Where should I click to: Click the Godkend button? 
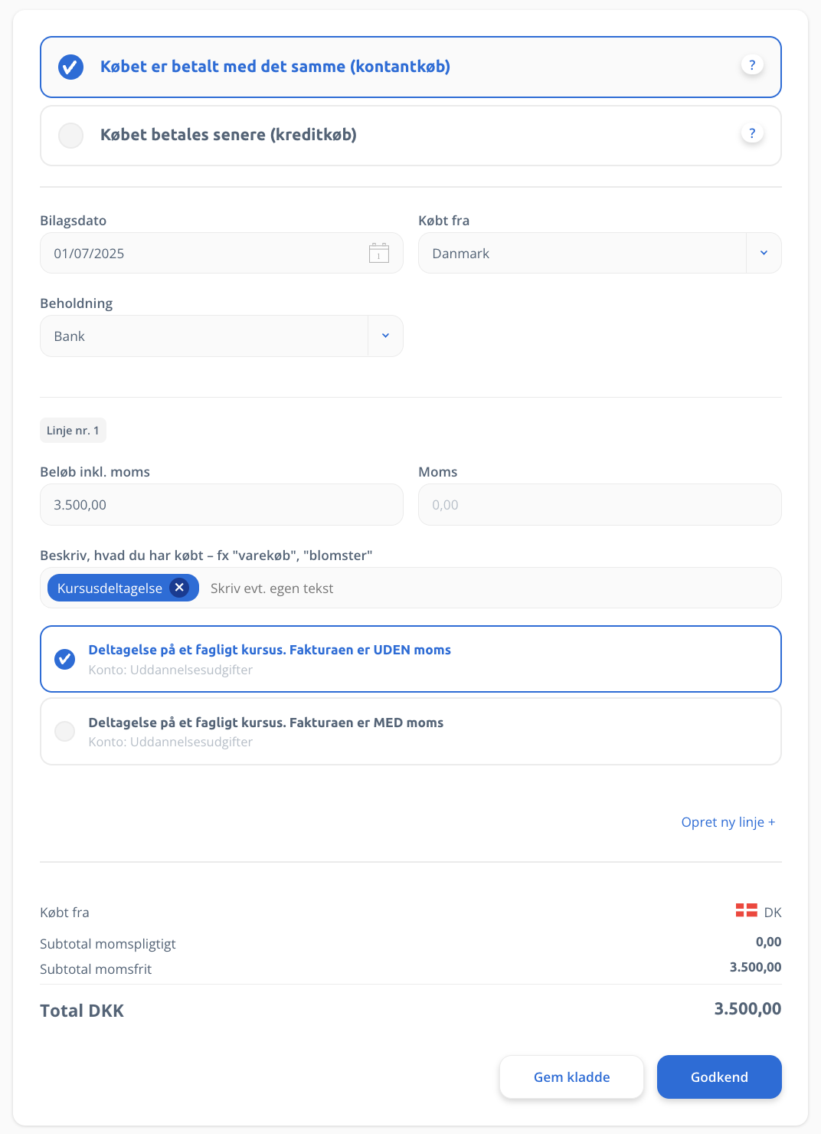click(x=719, y=1077)
